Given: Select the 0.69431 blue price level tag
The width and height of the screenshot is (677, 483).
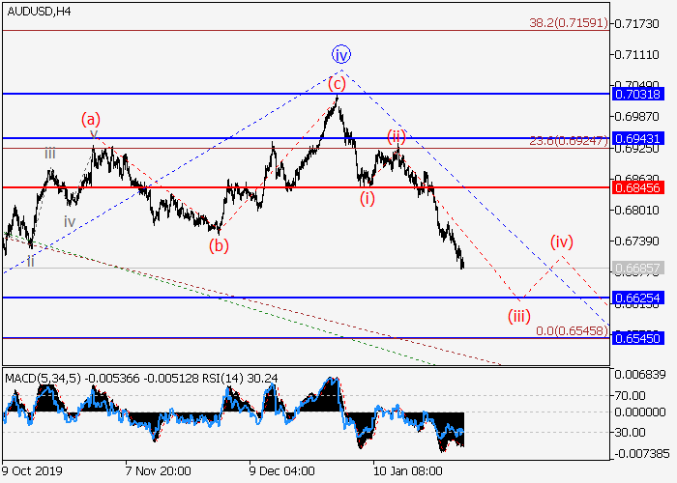Looking at the screenshot, I should (637, 138).
